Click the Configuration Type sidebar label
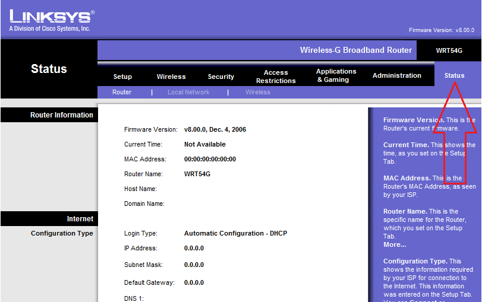 (x=62, y=233)
